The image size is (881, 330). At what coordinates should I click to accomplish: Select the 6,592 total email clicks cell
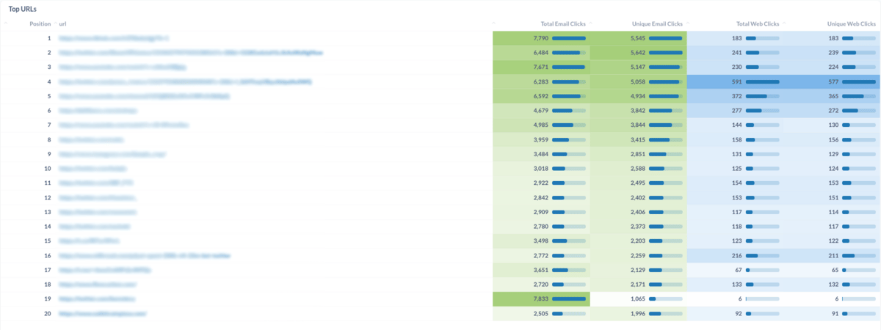(x=540, y=96)
